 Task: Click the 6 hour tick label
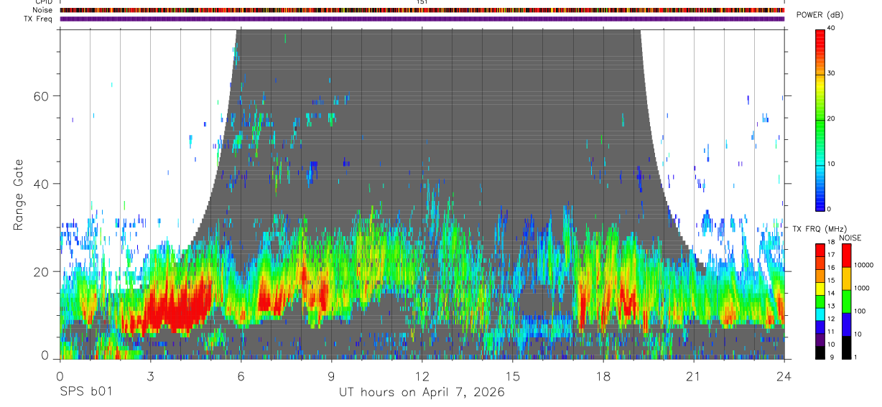(x=241, y=375)
